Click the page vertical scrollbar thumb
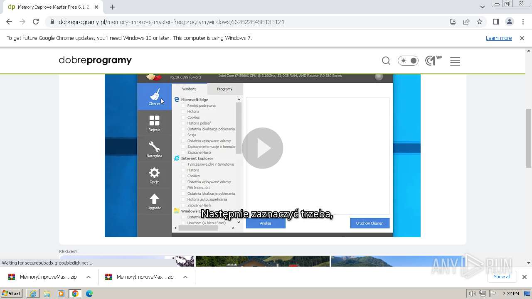Viewport: 532px width, 299px height. coord(528,138)
